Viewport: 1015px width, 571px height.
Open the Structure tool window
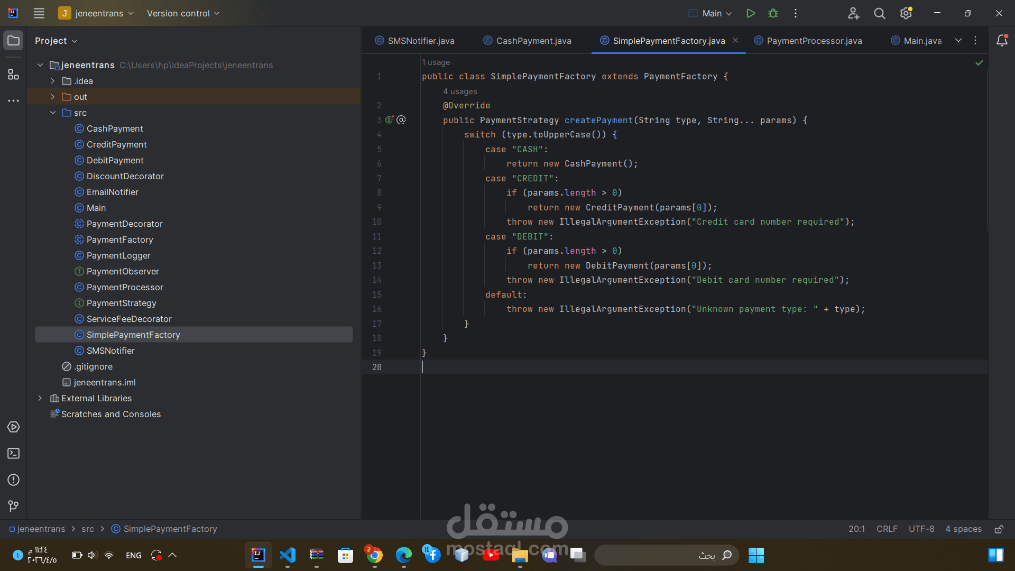tap(13, 75)
